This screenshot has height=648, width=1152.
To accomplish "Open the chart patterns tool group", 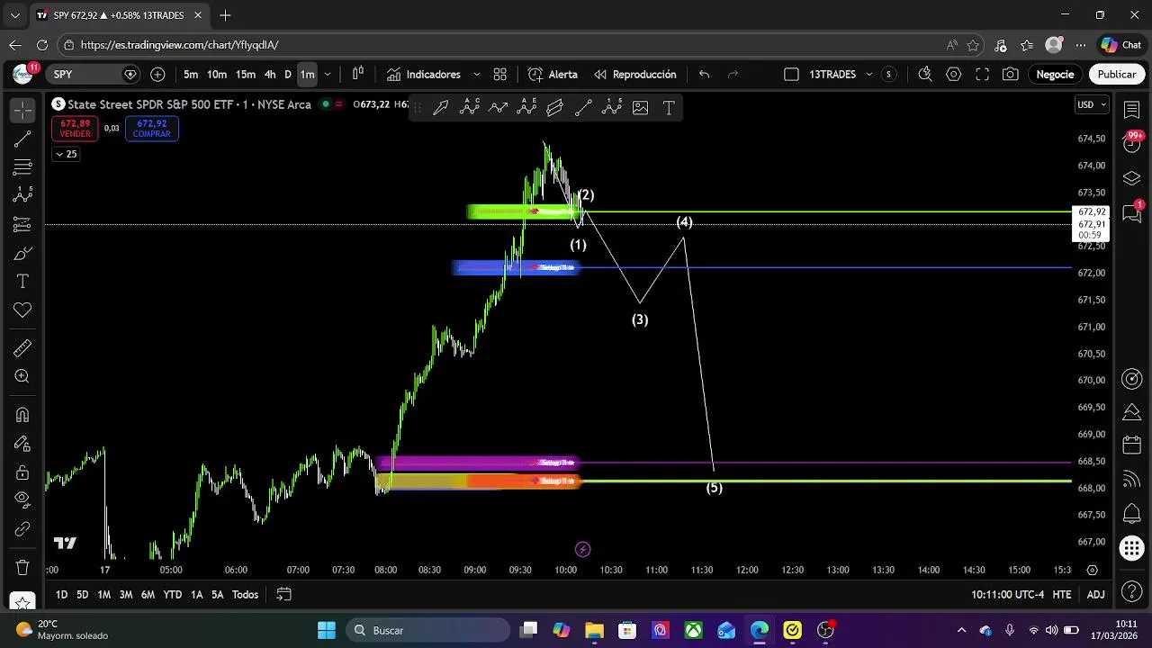I will point(22,195).
